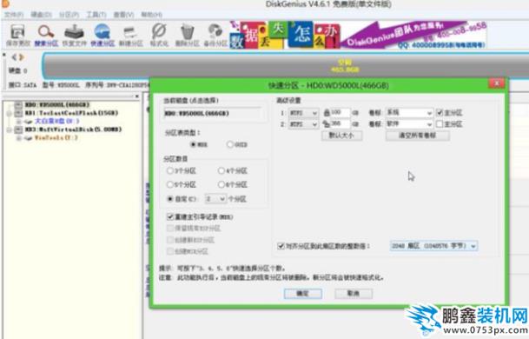Click the partition 1 size field showing 100
Image resolution: width=529 pixels, height=339 pixels.
click(x=341, y=112)
